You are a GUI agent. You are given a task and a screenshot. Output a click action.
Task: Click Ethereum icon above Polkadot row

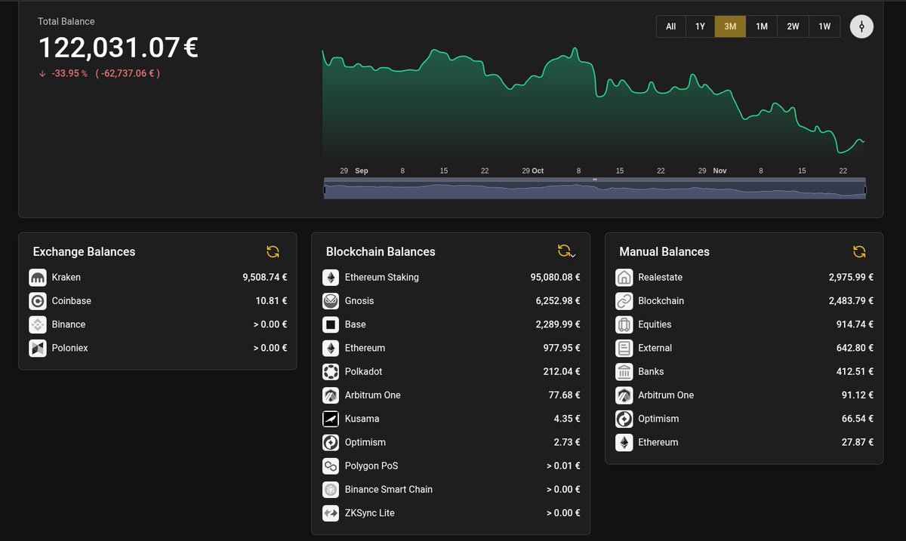click(331, 348)
